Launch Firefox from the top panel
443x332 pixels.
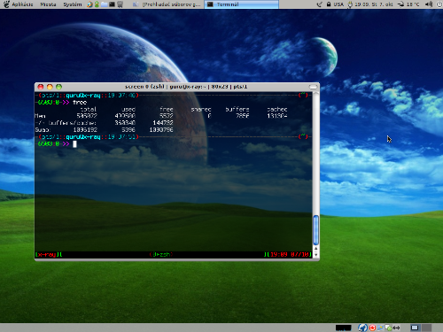[x=89, y=4]
